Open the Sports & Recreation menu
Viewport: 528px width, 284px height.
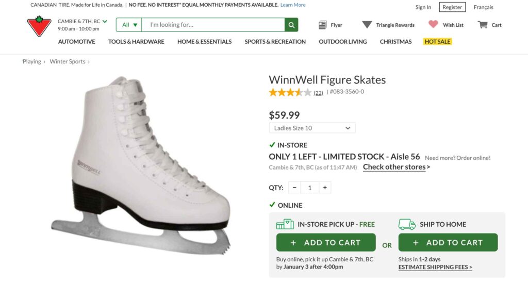click(x=275, y=41)
